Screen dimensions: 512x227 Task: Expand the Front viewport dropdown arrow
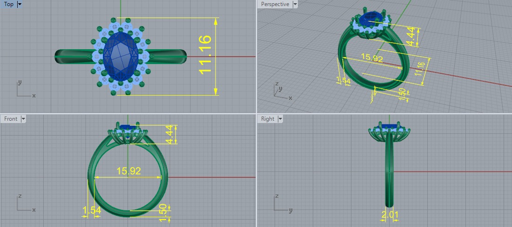[x=23, y=119]
